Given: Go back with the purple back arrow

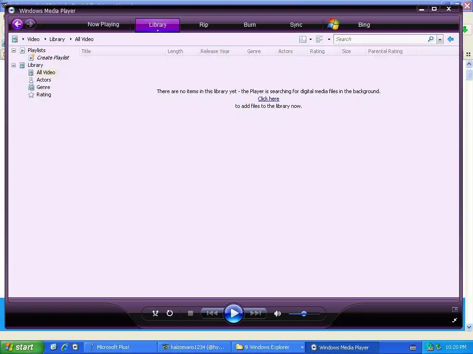Looking at the screenshot, I should [x=18, y=24].
